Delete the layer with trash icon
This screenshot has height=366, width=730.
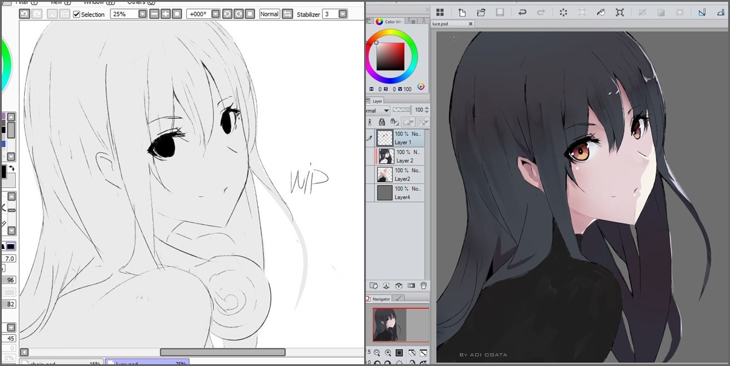424,285
